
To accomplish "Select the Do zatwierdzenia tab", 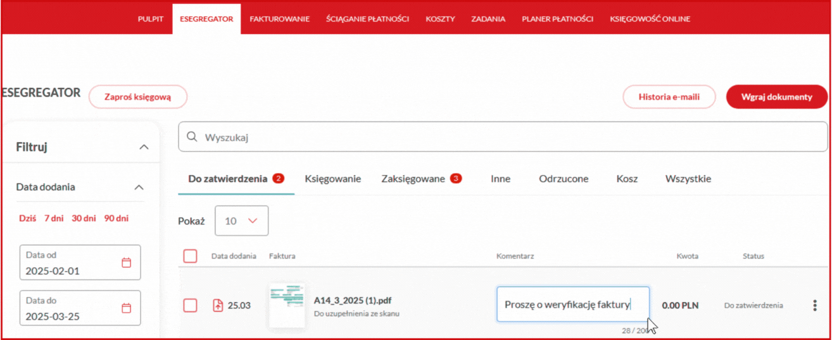I will 236,179.
